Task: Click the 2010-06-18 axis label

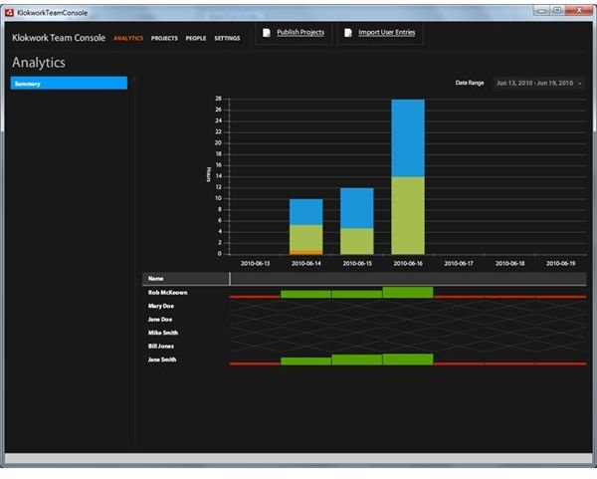Action: click(x=509, y=263)
